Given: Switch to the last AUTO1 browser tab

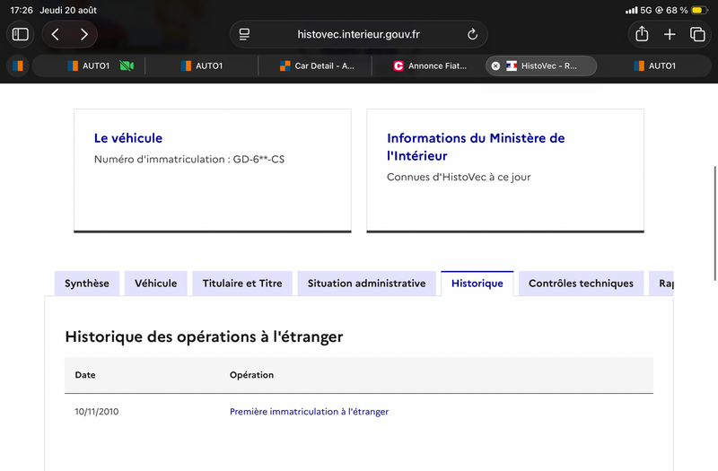Looking at the screenshot, I should (x=655, y=65).
